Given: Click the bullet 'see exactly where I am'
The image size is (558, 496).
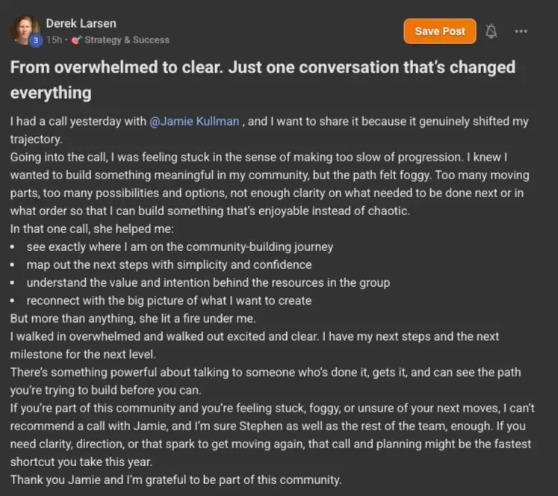Looking at the screenshot, I should [179, 247].
